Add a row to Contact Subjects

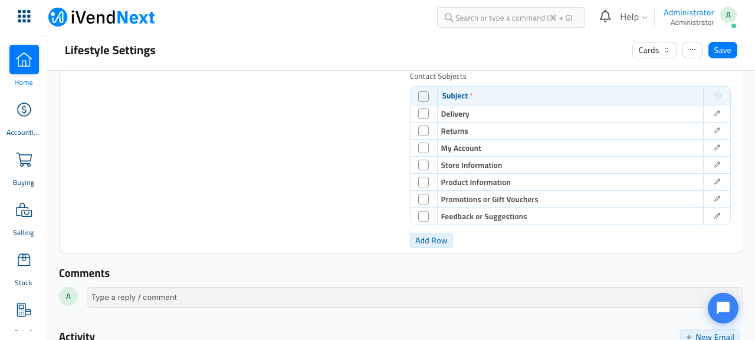(x=431, y=240)
